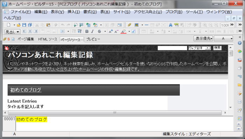Open the 編集 menu
This screenshot has width=245, height=139.
41,12
